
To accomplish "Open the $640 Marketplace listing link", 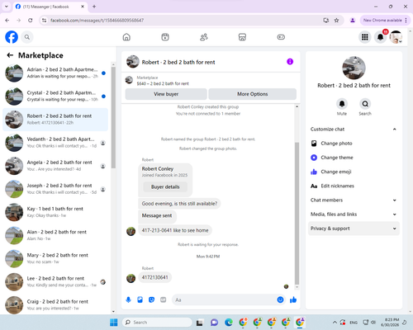I will coord(163,83).
